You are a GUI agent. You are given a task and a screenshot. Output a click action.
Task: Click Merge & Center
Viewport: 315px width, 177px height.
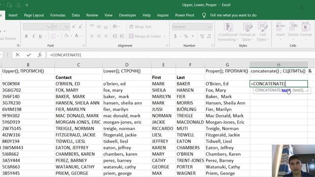(145, 36)
